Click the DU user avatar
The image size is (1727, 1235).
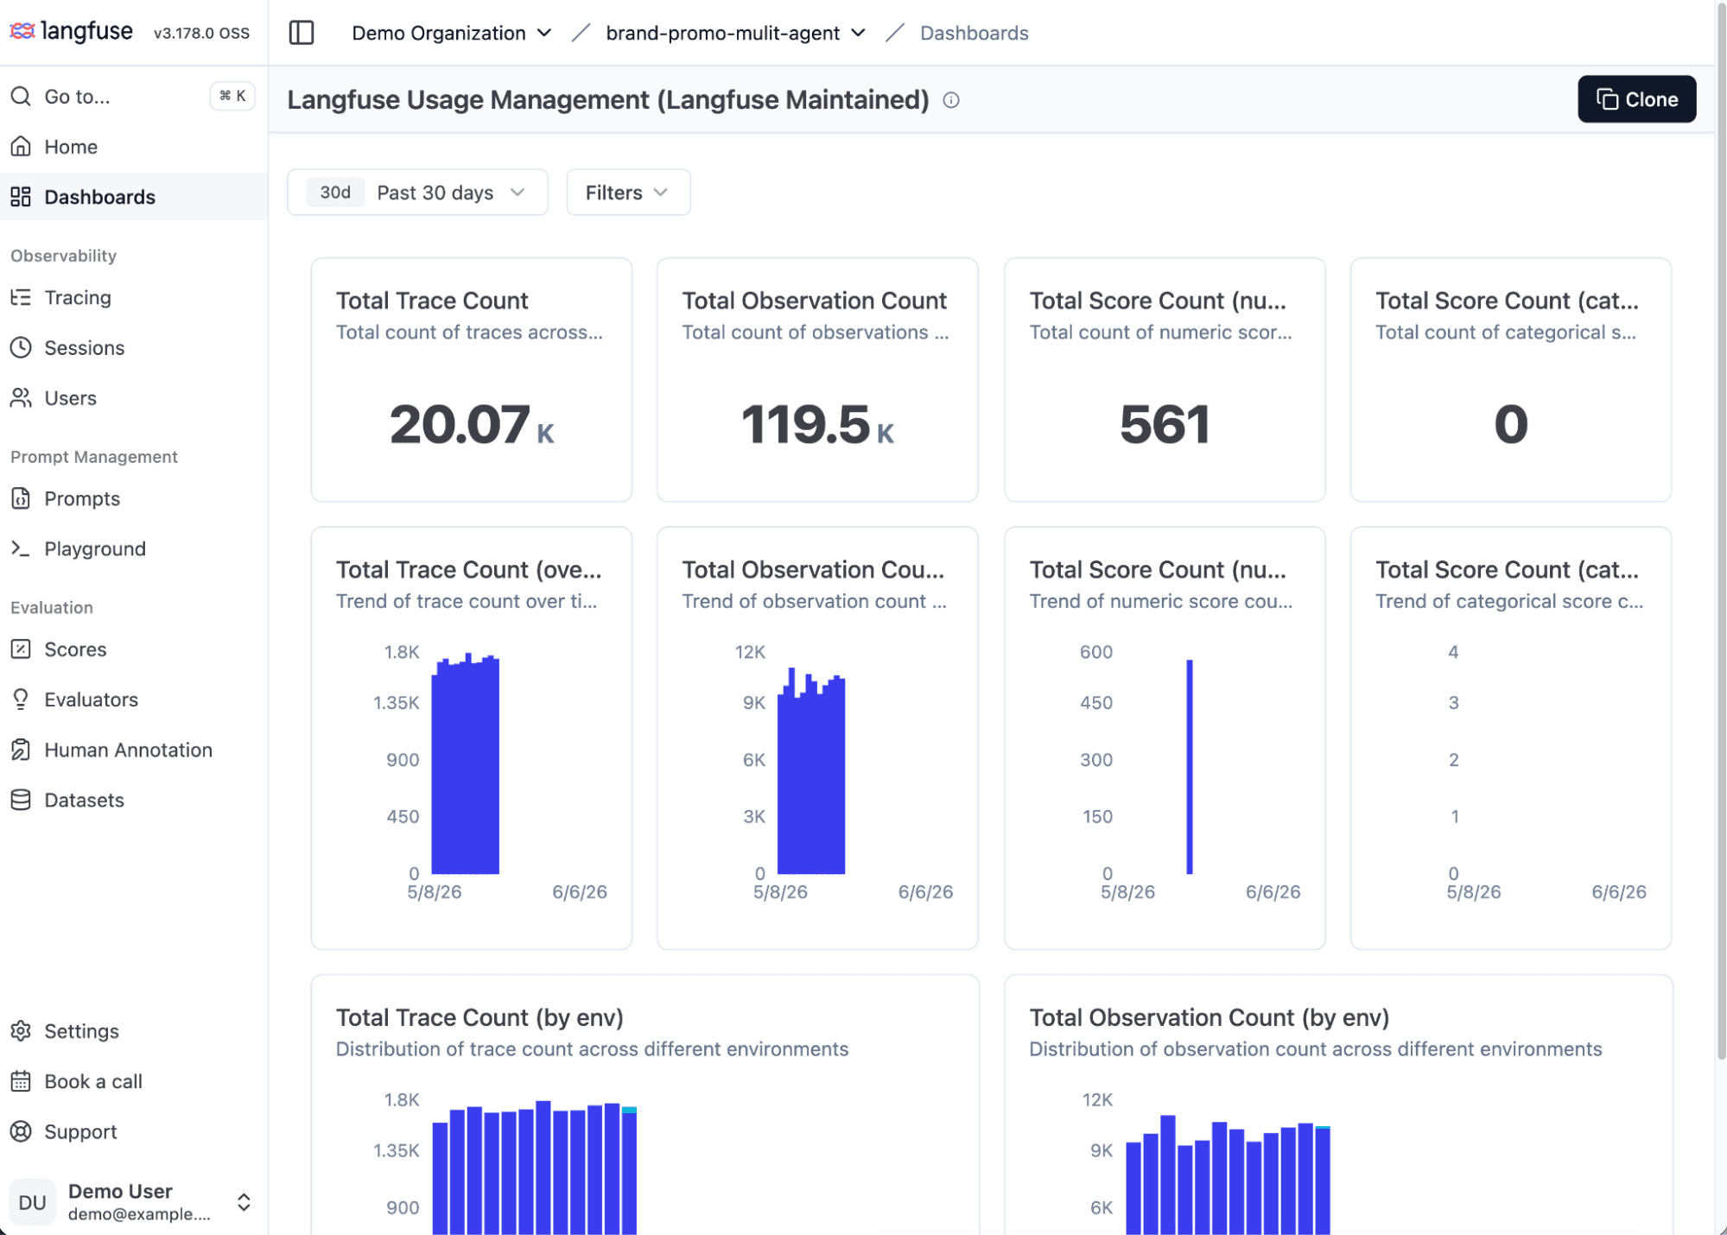point(32,1202)
